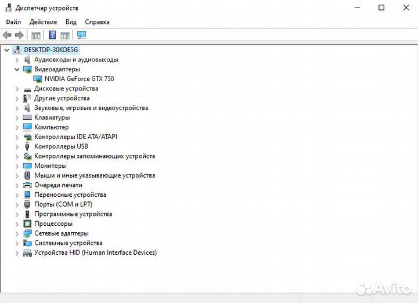This screenshot has width=418, height=303.
Task: Collapse the Видеоадаптеры category
Action: [x=17, y=69]
